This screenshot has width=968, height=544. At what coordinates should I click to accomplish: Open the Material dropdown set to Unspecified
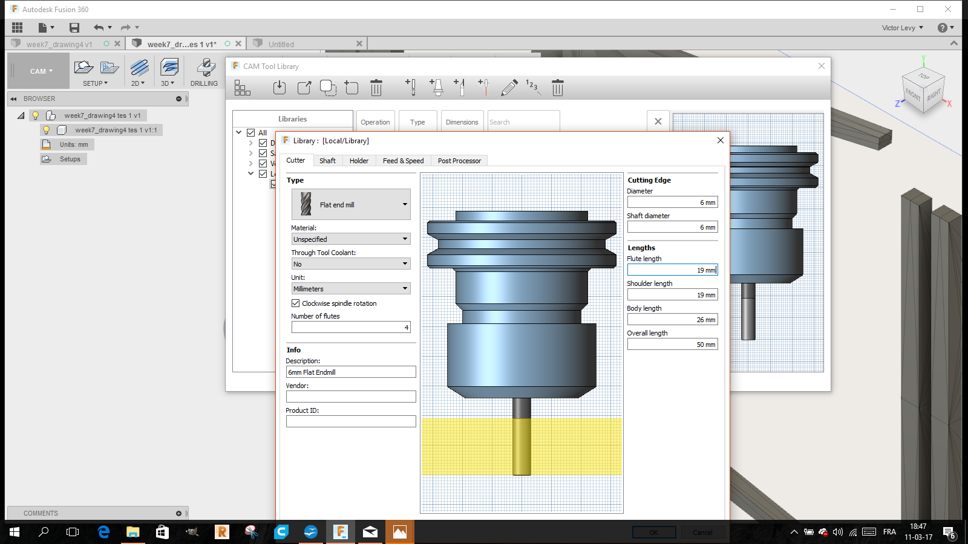click(351, 239)
